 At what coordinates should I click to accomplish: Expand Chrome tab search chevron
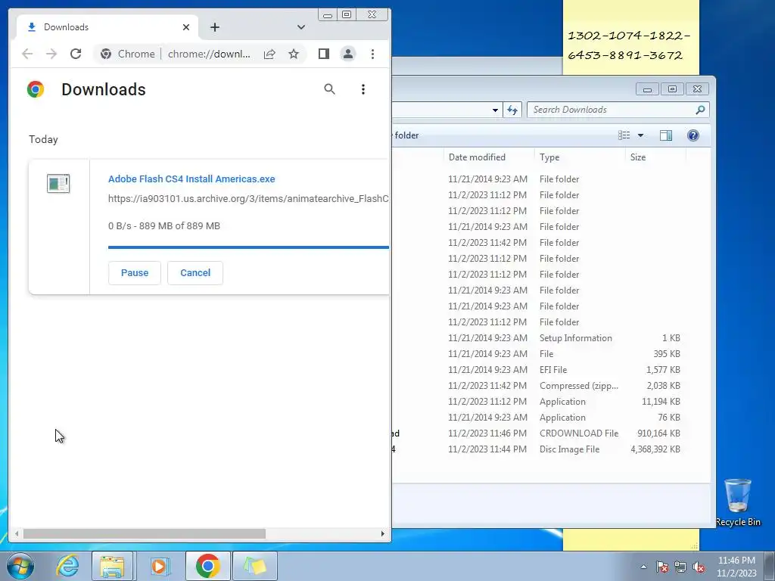(x=301, y=27)
